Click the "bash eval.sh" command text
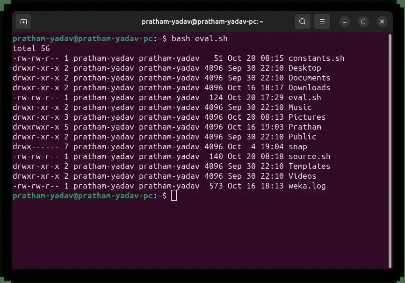The width and height of the screenshot is (405, 283). (x=199, y=38)
